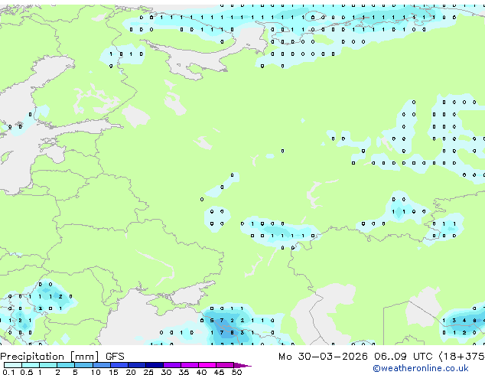
Task: Click the purple arrow tip past 50
Action: pos(242,365)
